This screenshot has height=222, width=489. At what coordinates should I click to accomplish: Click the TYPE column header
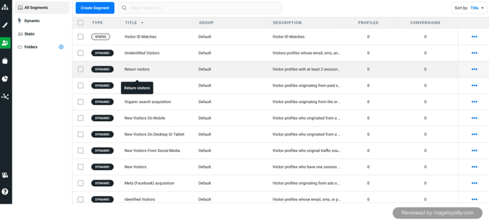[97, 23]
